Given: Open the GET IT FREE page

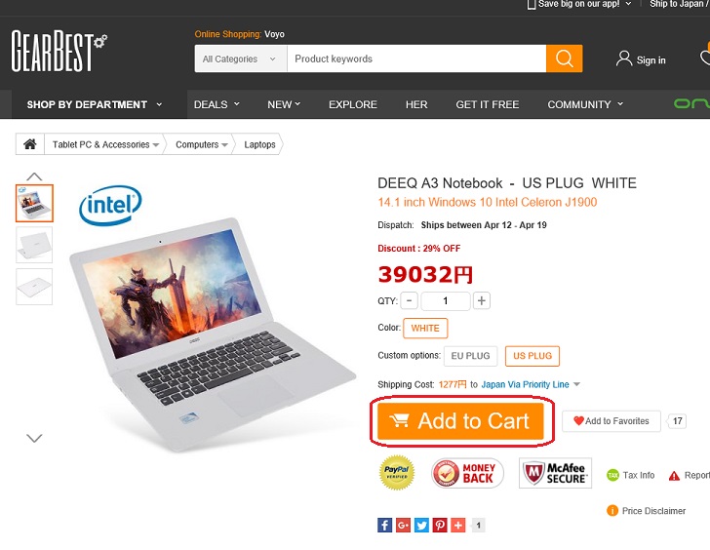Looking at the screenshot, I should coord(488,104).
